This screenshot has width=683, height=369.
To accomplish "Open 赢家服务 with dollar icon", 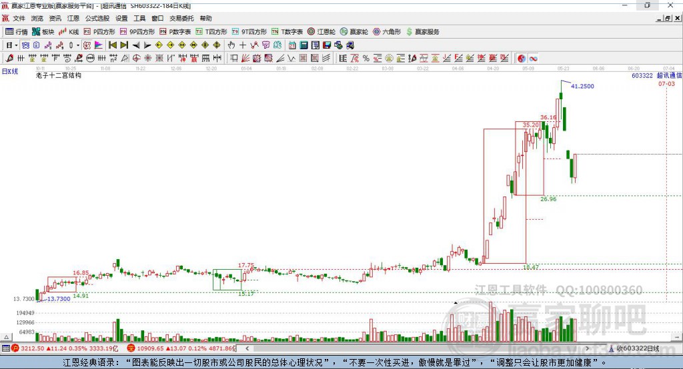I will [423, 32].
